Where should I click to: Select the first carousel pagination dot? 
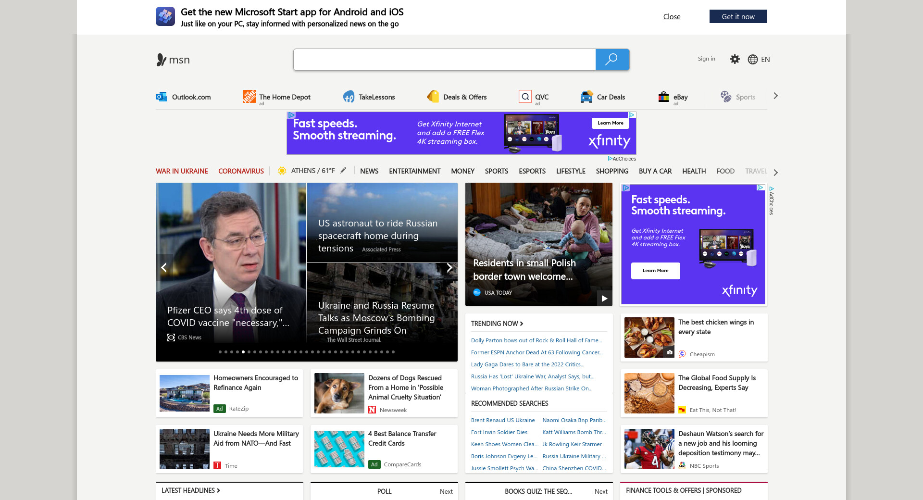[x=220, y=352]
